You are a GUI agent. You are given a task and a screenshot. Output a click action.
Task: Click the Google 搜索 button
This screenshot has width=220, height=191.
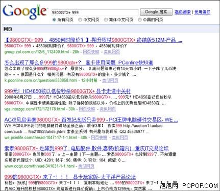coord(156,12)
